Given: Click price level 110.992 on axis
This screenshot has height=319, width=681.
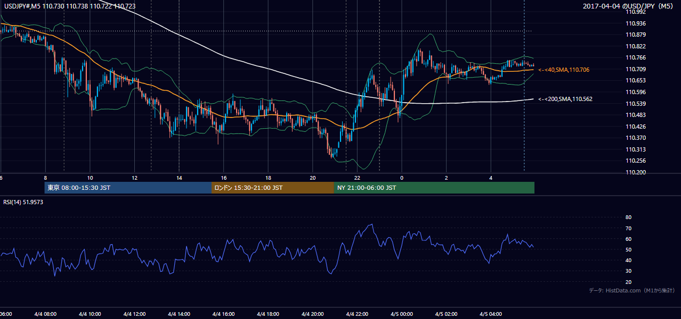Looking at the screenshot, I should pos(636,12).
